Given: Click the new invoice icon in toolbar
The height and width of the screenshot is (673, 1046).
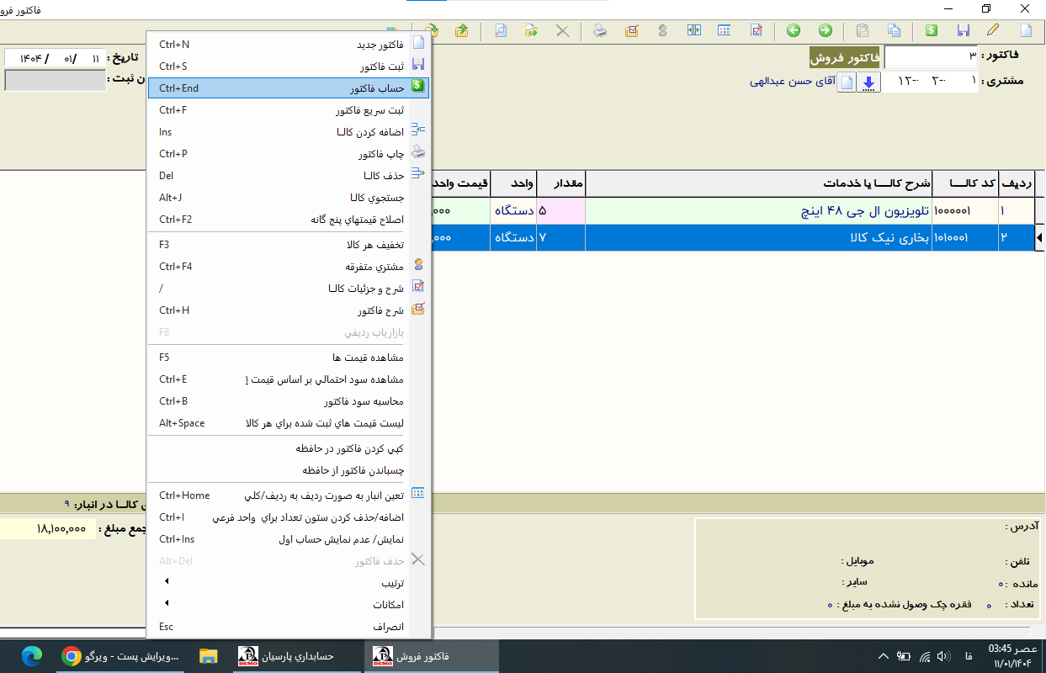Looking at the screenshot, I should coord(1026,31).
